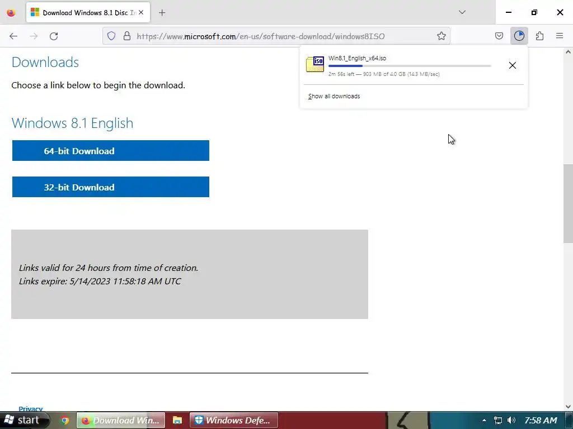This screenshot has height=429, width=573.
Task: Switch to Firefox Download Win... taskbar button
Action: pyautogui.click(x=121, y=421)
